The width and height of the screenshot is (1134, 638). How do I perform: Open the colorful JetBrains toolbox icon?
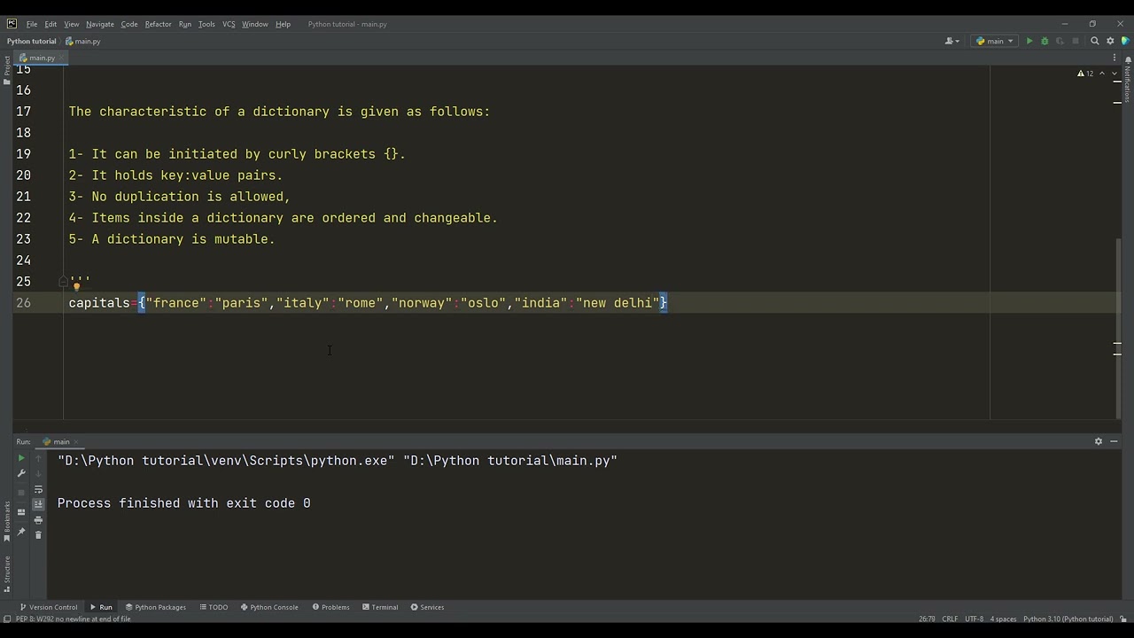[x=1125, y=41]
